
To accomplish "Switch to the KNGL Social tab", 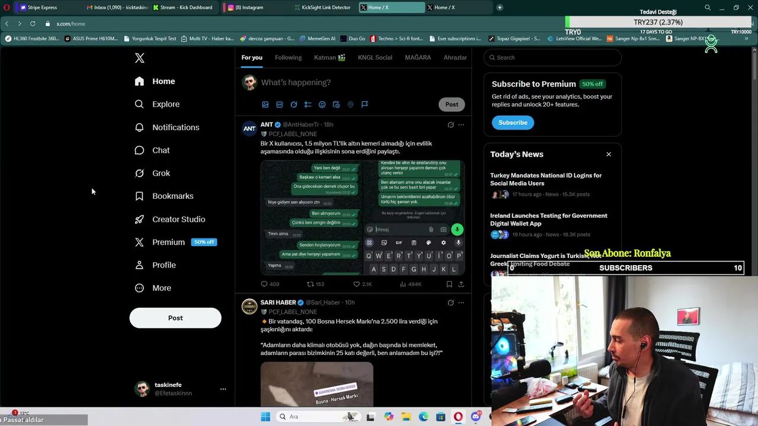I will (x=375, y=57).
